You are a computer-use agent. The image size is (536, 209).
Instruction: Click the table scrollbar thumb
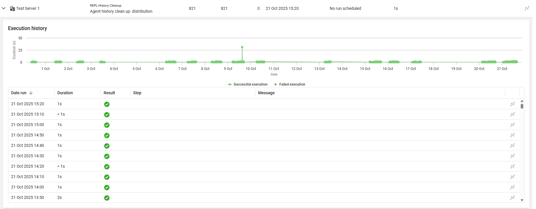[x=522, y=106]
